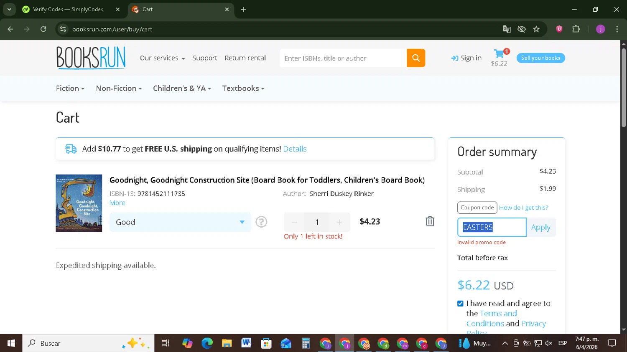Open the Extensions puzzle icon
The height and width of the screenshot is (352, 627).
click(576, 29)
